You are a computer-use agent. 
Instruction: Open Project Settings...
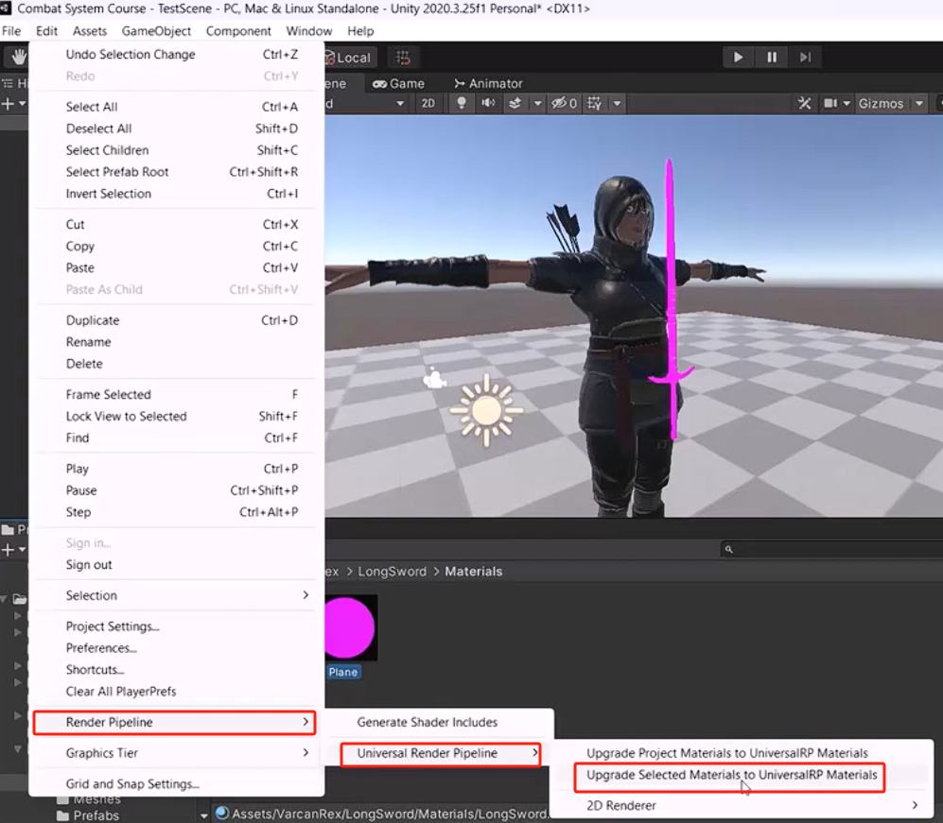[174, 626]
